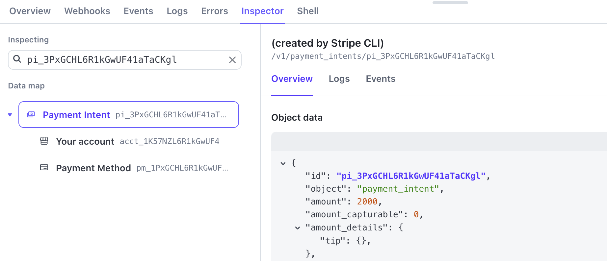Click the payment intent id link in JSON
This screenshot has height=261, width=607.
click(411, 176)
